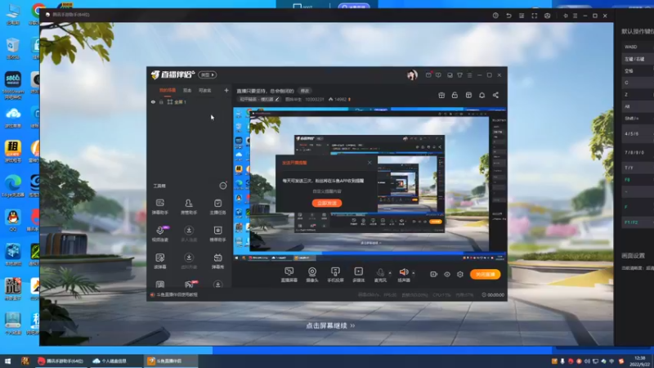Open the Windows Start button

coord(7,361)
